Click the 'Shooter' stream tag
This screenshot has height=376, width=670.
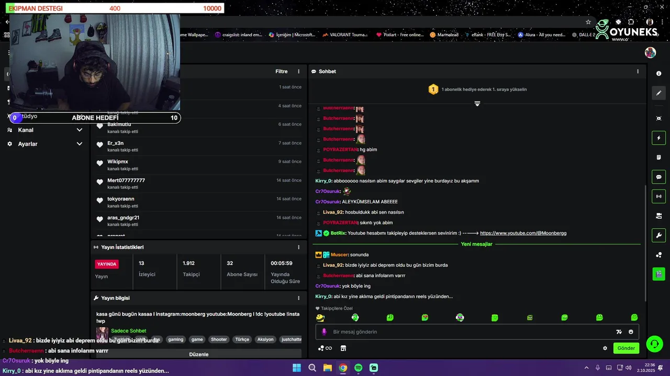(219, 339)
